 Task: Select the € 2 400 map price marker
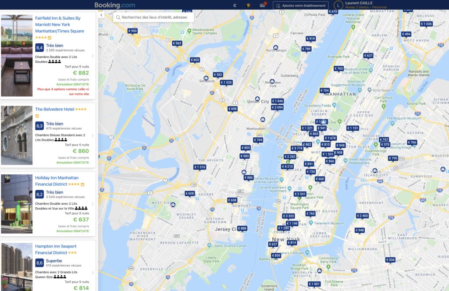[x=362, y=216]
